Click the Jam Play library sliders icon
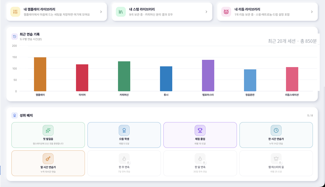 (15, 12)
